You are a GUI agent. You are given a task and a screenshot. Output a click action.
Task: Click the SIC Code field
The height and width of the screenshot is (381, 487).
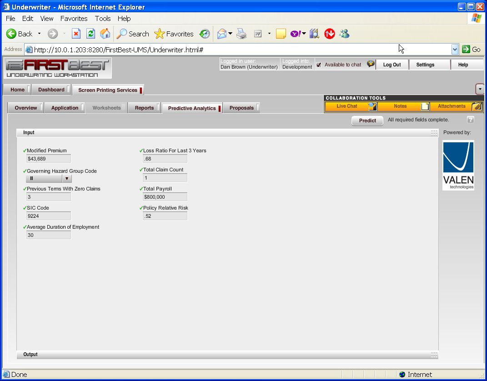tap(49, 216)
